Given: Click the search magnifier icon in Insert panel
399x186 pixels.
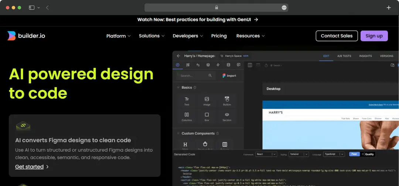Looking at the screenshot, I should tap(210, 75).
